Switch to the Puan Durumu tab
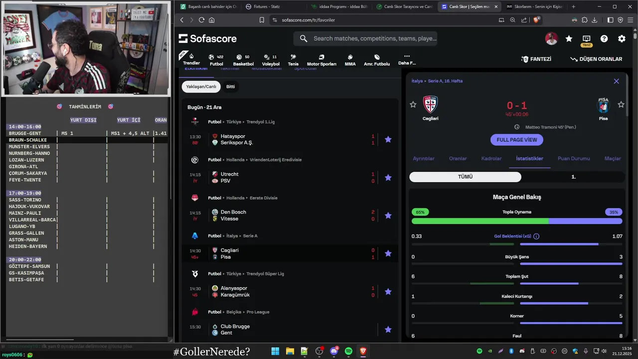 click(574, 159)
